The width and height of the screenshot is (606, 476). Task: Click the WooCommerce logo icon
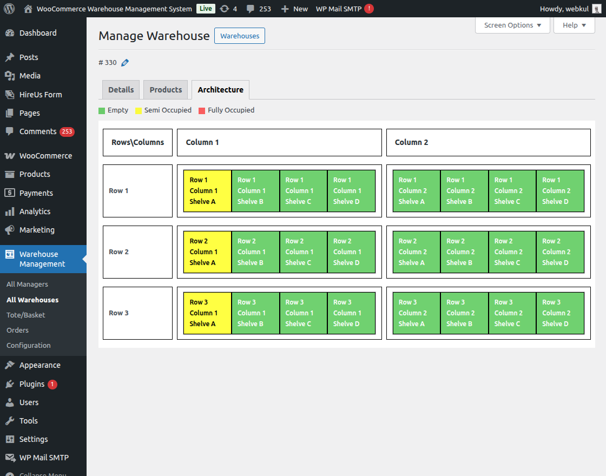pyautogui.click(x=10, y=156)
